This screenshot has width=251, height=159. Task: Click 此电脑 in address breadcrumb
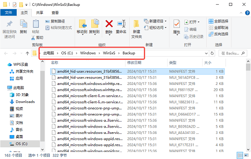49,53
